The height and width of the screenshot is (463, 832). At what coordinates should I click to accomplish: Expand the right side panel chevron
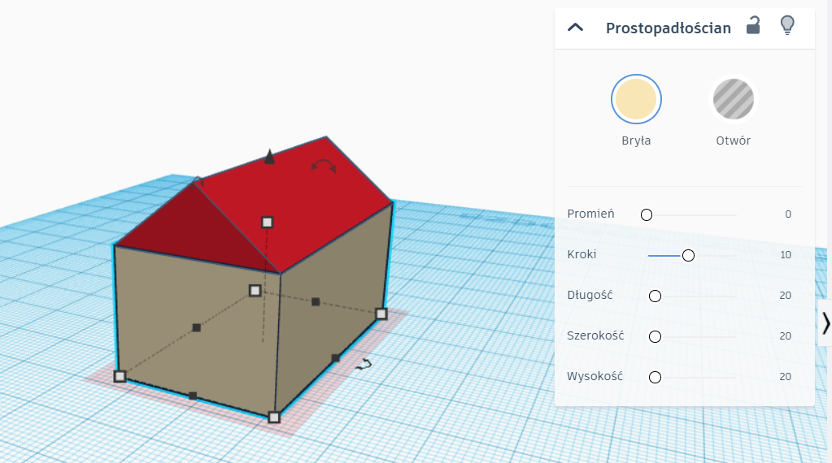(x=825, y=323)
